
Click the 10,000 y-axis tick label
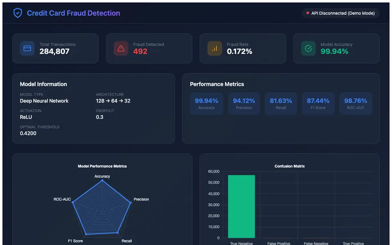[x=214, y=227]
